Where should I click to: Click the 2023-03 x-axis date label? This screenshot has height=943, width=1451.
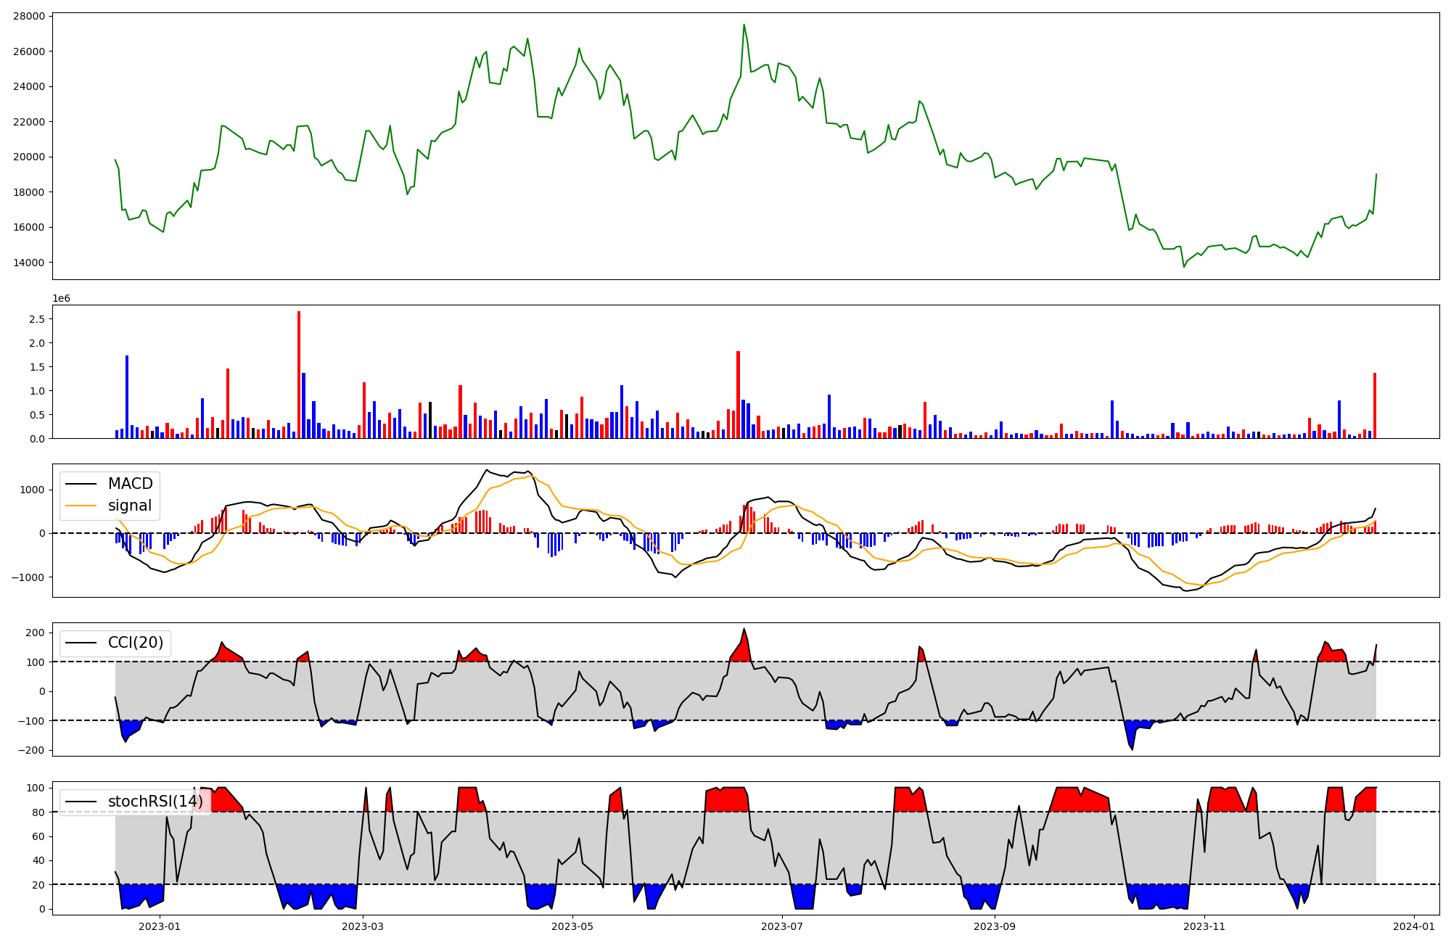point(363,926)
